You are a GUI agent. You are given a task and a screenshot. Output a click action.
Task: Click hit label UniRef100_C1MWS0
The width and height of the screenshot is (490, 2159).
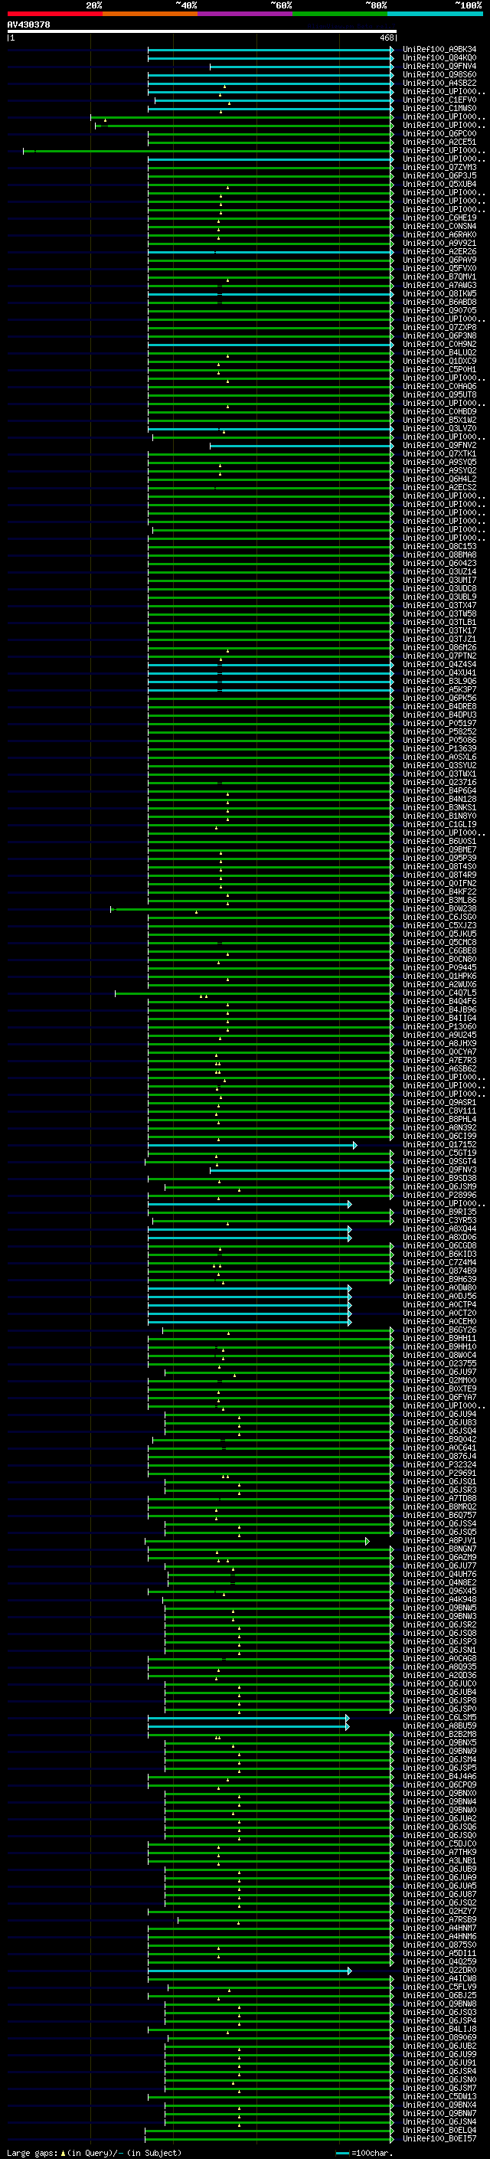click(439, 108)
